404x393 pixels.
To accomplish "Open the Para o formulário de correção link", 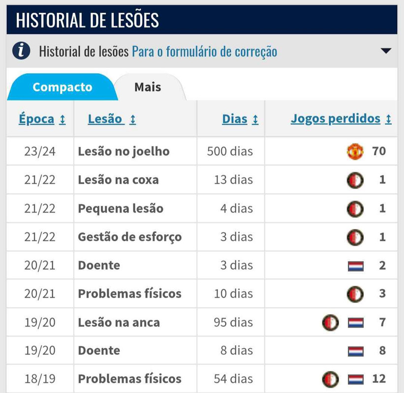I will (205, 52).
